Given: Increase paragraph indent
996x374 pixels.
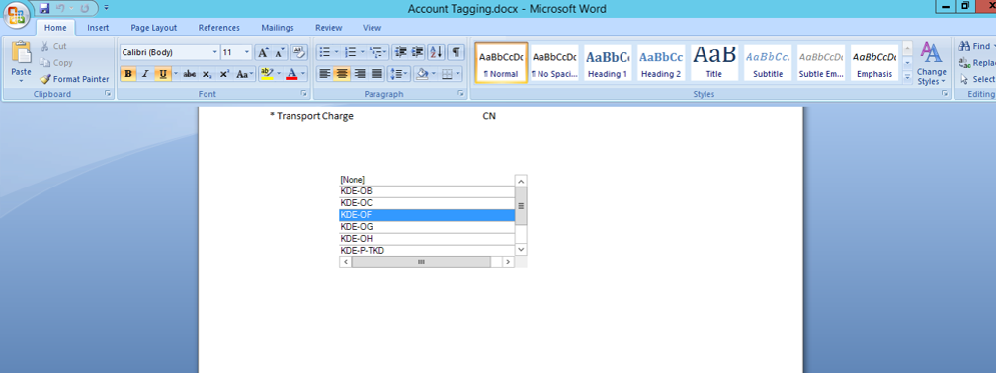Looking at the screenshot, I should [417, 52].
